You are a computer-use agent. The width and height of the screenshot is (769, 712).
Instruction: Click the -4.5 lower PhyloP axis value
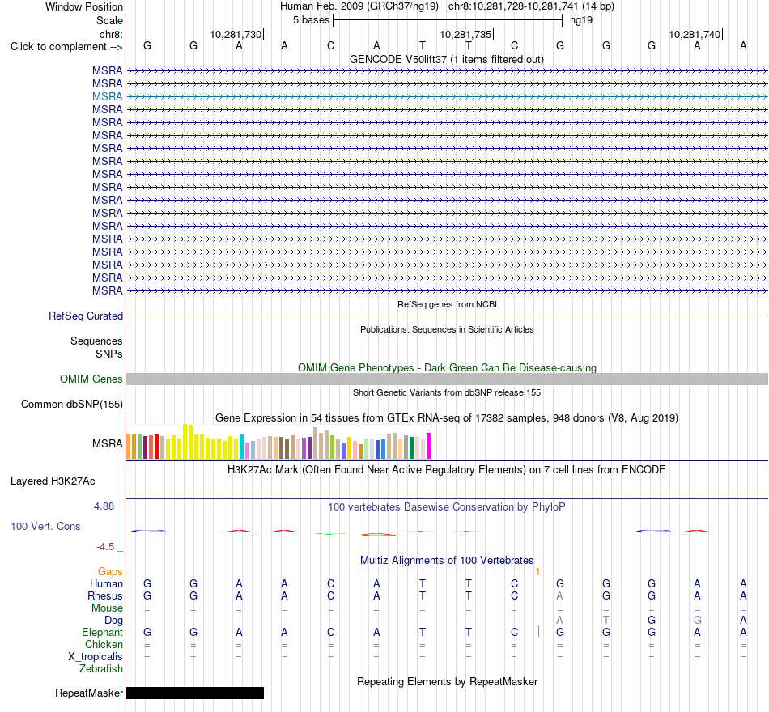point(105,547)
